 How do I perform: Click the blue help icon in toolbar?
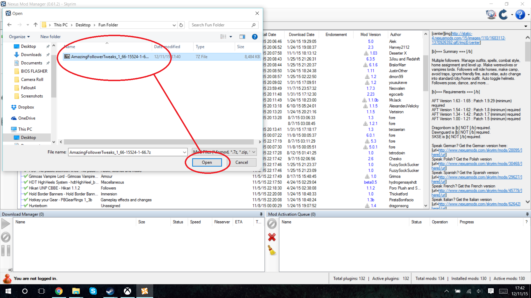tap(520, 14)
